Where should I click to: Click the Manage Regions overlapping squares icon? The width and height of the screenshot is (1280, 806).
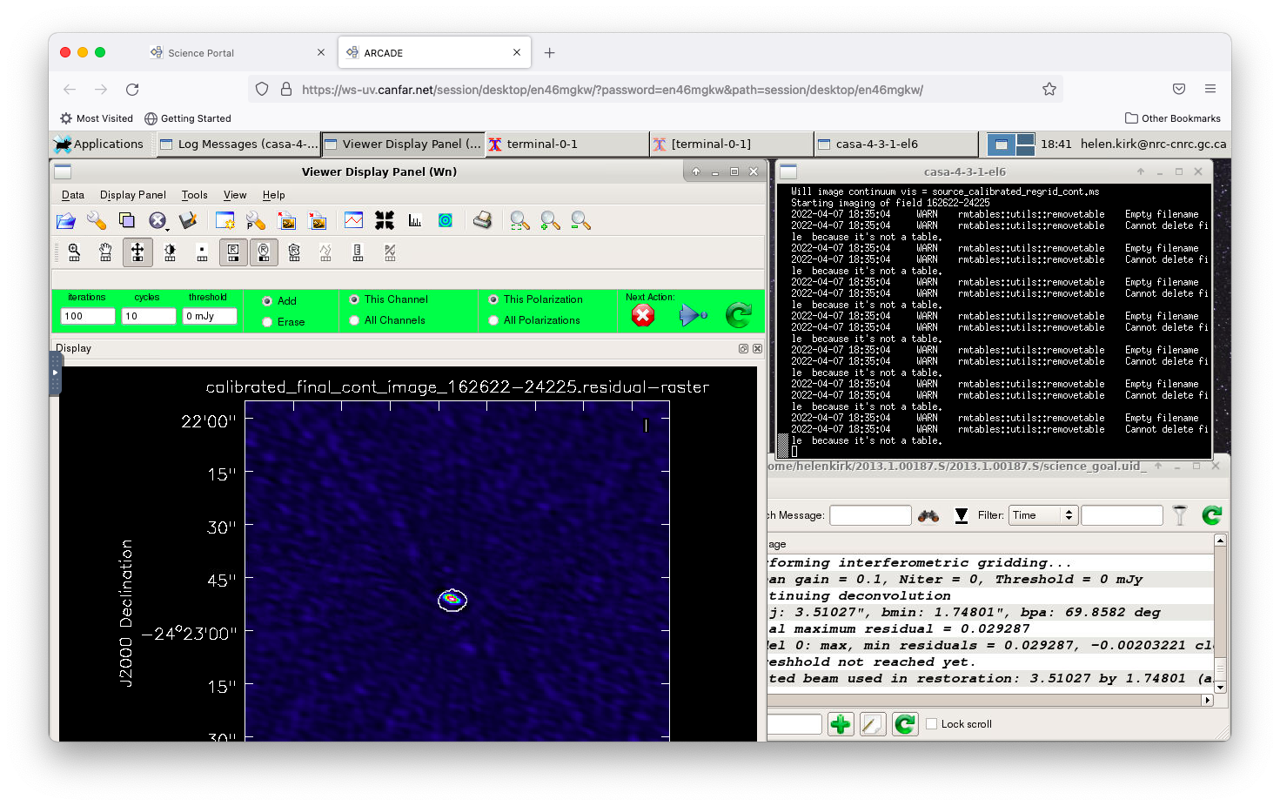pos(127,221)
